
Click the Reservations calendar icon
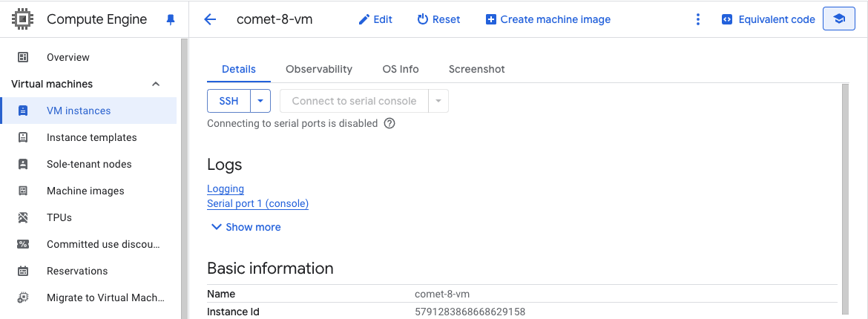(x=23, y=271)
